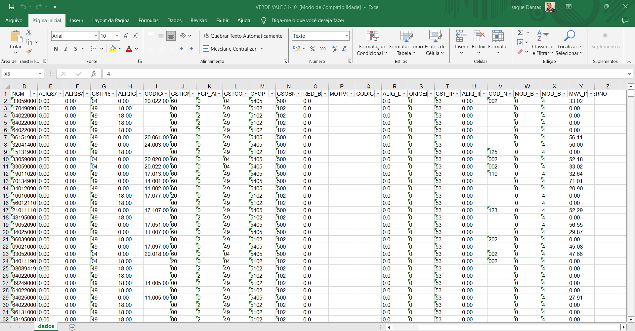
Task: Click Quebrar Texto Automaticamente
Action: [243, 36]
